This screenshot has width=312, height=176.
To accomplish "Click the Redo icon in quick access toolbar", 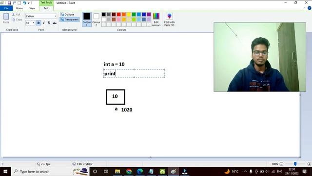I will [x=14, y=3].
